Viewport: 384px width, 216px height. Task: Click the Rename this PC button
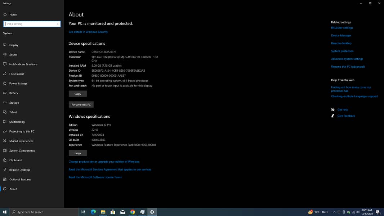pyautogui.click(x=81, y=104)
